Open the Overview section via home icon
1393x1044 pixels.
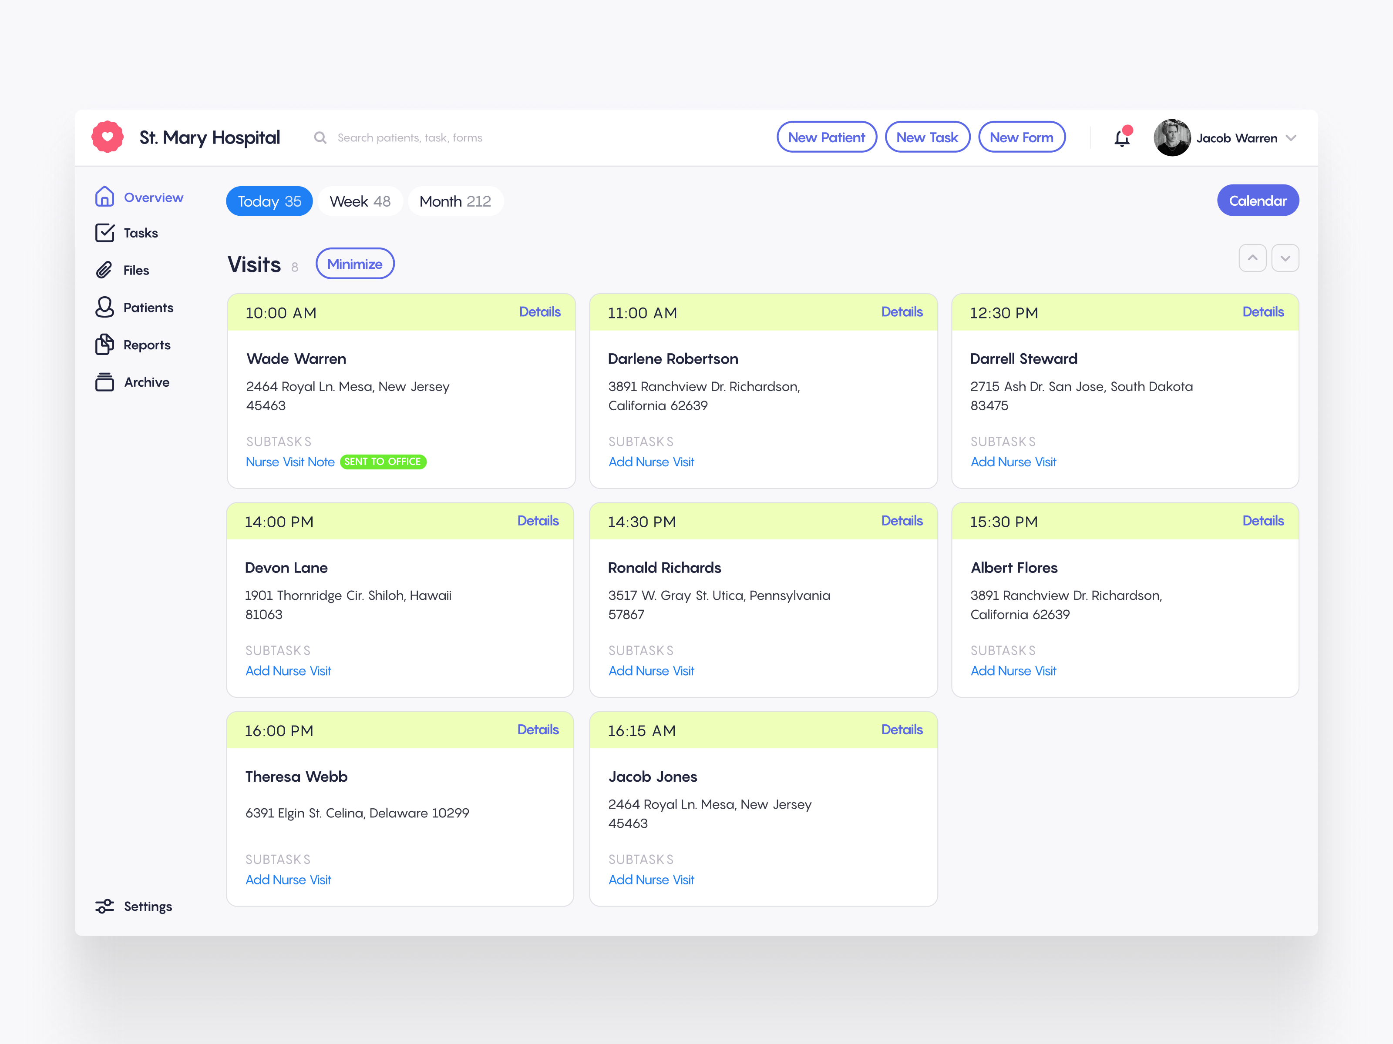[104, 197]
